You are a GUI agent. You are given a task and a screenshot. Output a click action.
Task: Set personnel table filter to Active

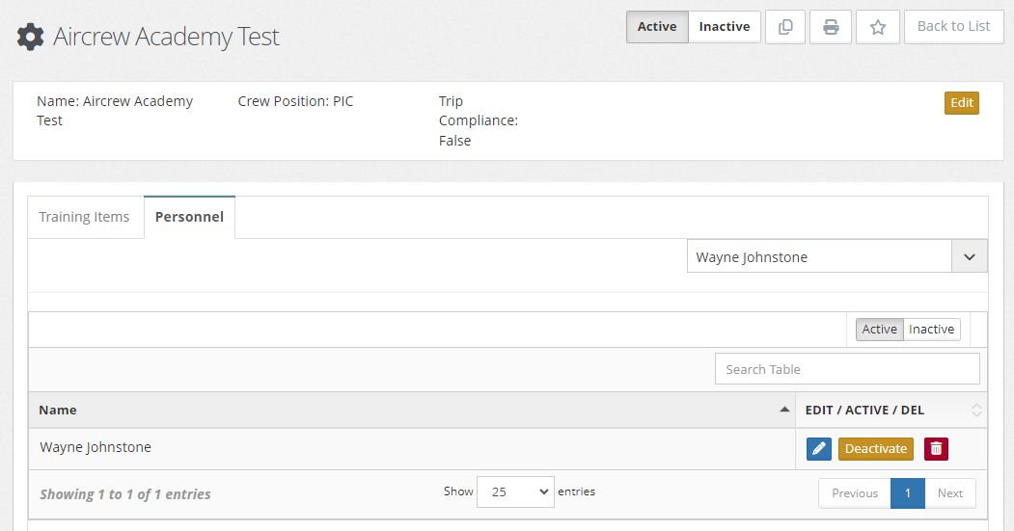point(880,330)
